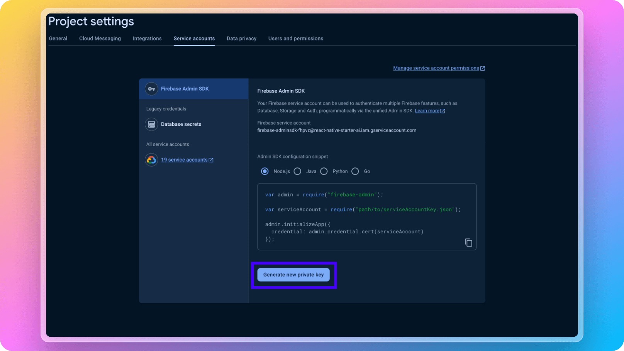Click the Google Cloud logo icon
624x351 pixels.
(151, 160)
